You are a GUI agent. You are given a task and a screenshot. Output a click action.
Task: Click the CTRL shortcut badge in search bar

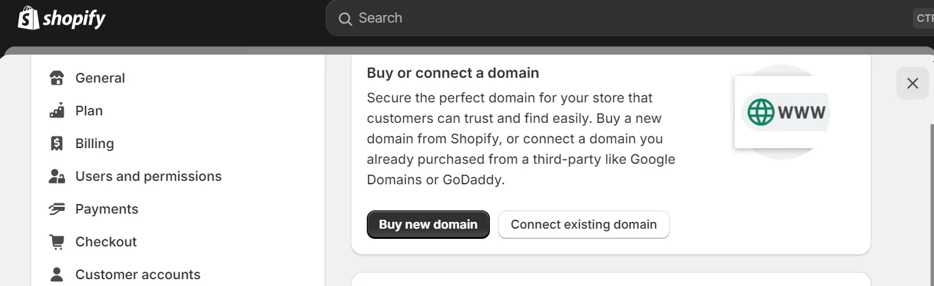(x=924, y=18)
